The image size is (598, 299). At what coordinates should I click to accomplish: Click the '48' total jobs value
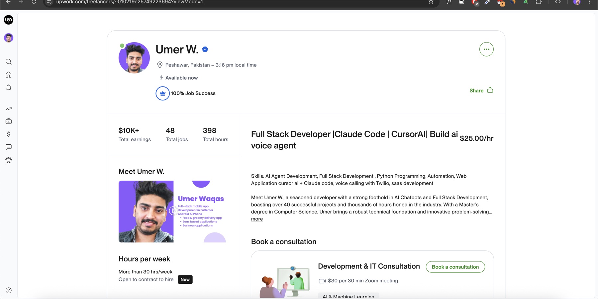point(170,130)
